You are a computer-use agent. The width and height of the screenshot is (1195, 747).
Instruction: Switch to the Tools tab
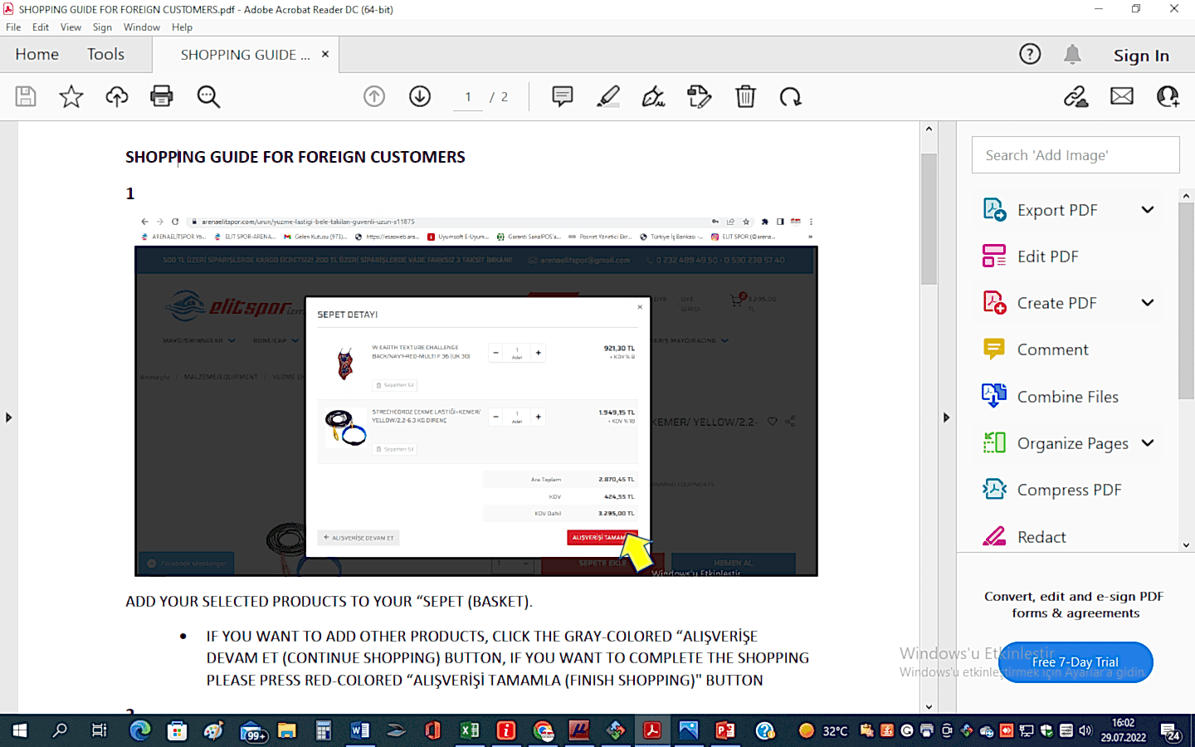[x=105, y=55]
